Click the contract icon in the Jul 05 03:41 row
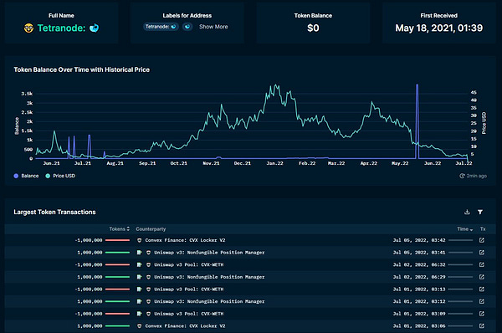Screen dimensions: 502x333 pyautogui.click(x=139, y=253)
